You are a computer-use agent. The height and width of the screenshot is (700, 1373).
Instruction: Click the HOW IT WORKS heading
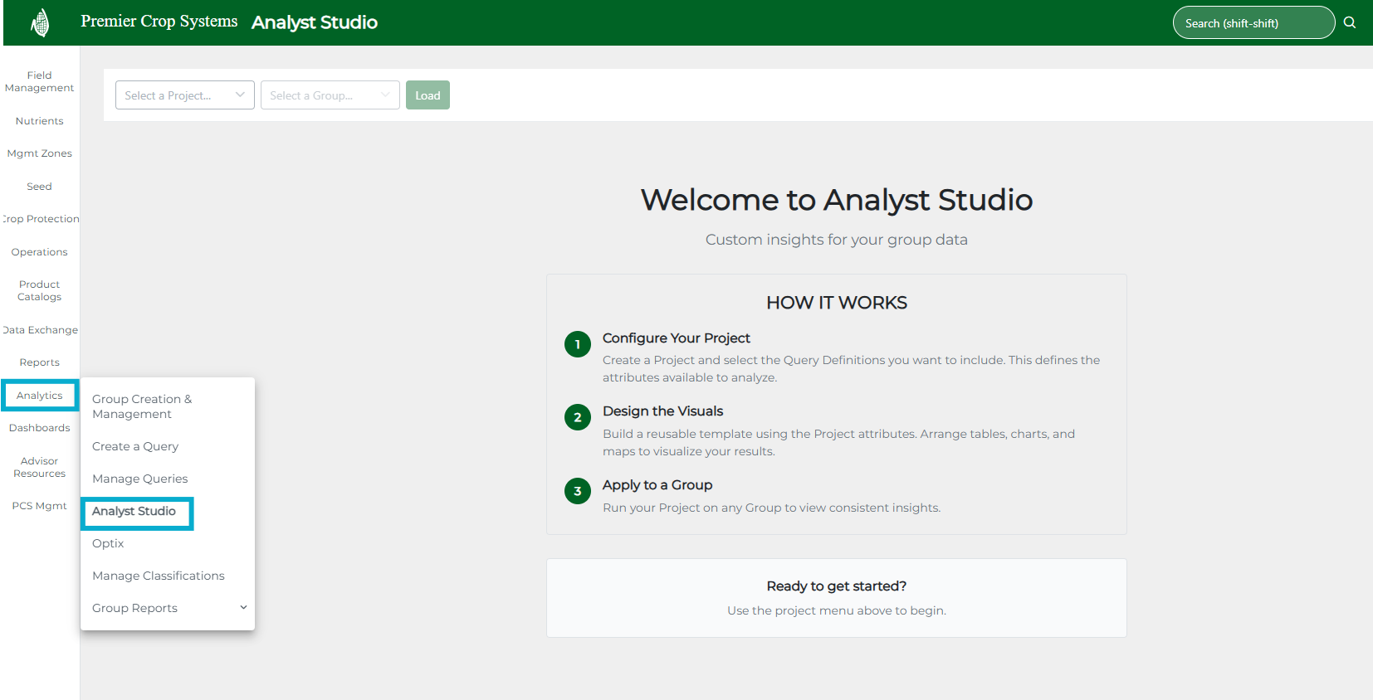point(837,303)
